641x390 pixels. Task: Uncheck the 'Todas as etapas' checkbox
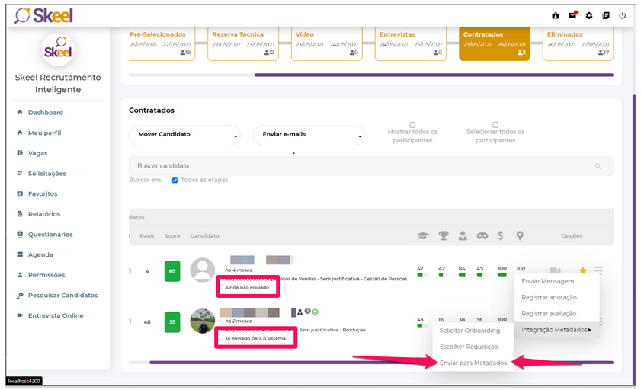tap(175, 181)
